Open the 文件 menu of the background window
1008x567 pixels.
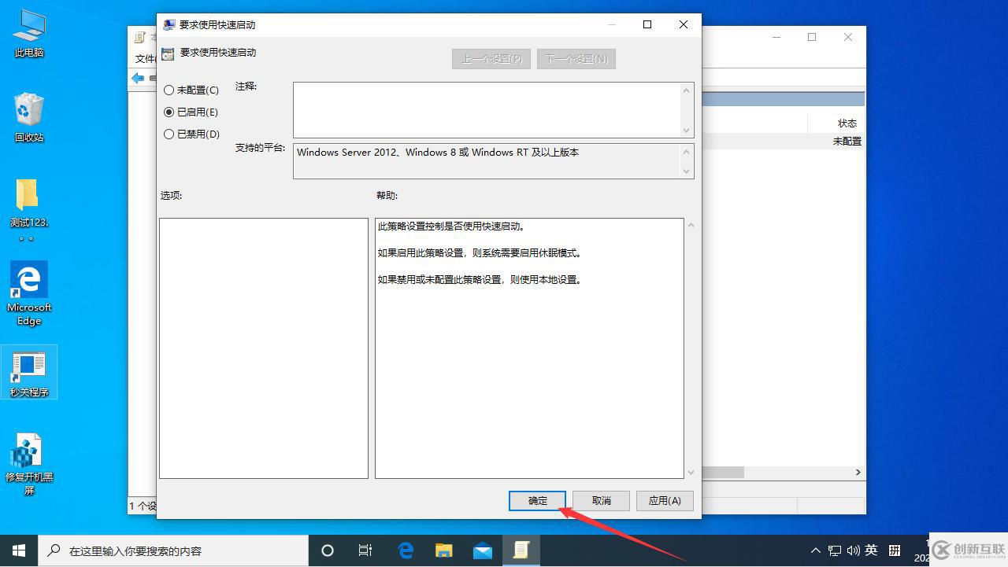click(x=144, y=58)
